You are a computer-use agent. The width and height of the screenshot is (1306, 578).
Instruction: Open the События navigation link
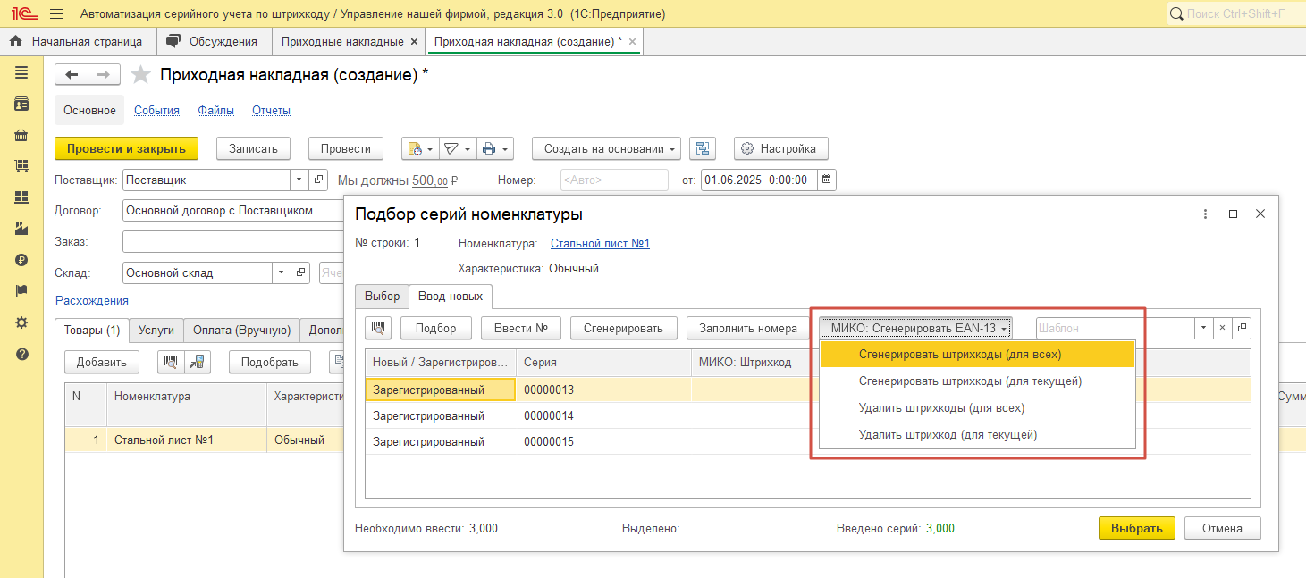(x=156, y=111)
